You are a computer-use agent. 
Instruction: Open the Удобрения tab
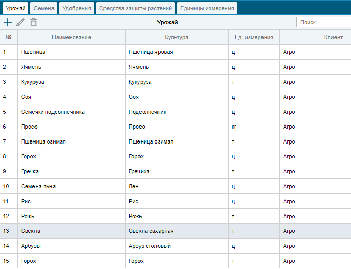pos(77,8)
